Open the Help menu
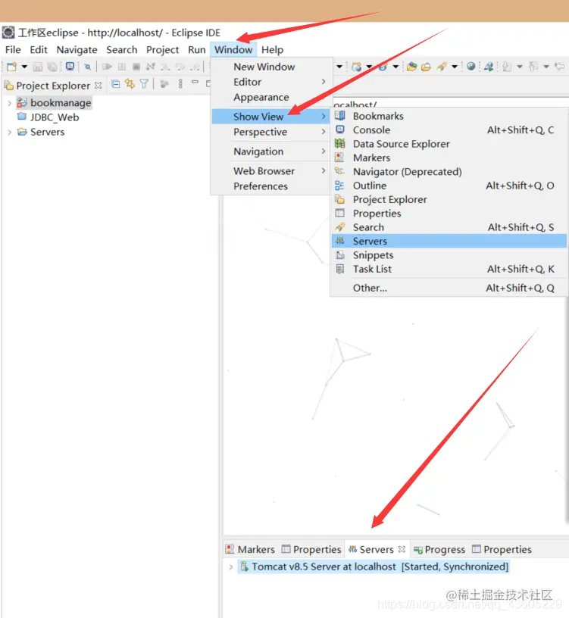The height and width of the screenshot is (618, 569). (x=273, y=50)
